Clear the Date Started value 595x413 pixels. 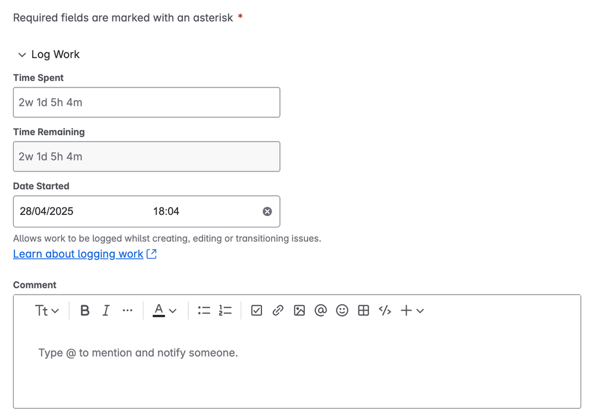(x=267, y=212)
